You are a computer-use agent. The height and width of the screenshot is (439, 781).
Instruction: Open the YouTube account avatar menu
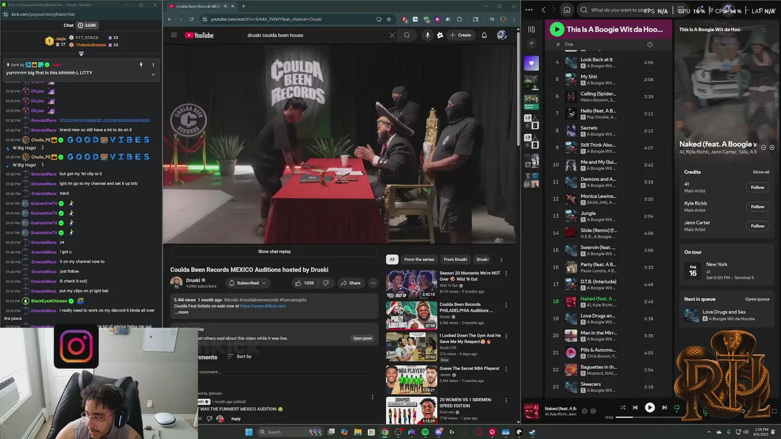point(502,35)
